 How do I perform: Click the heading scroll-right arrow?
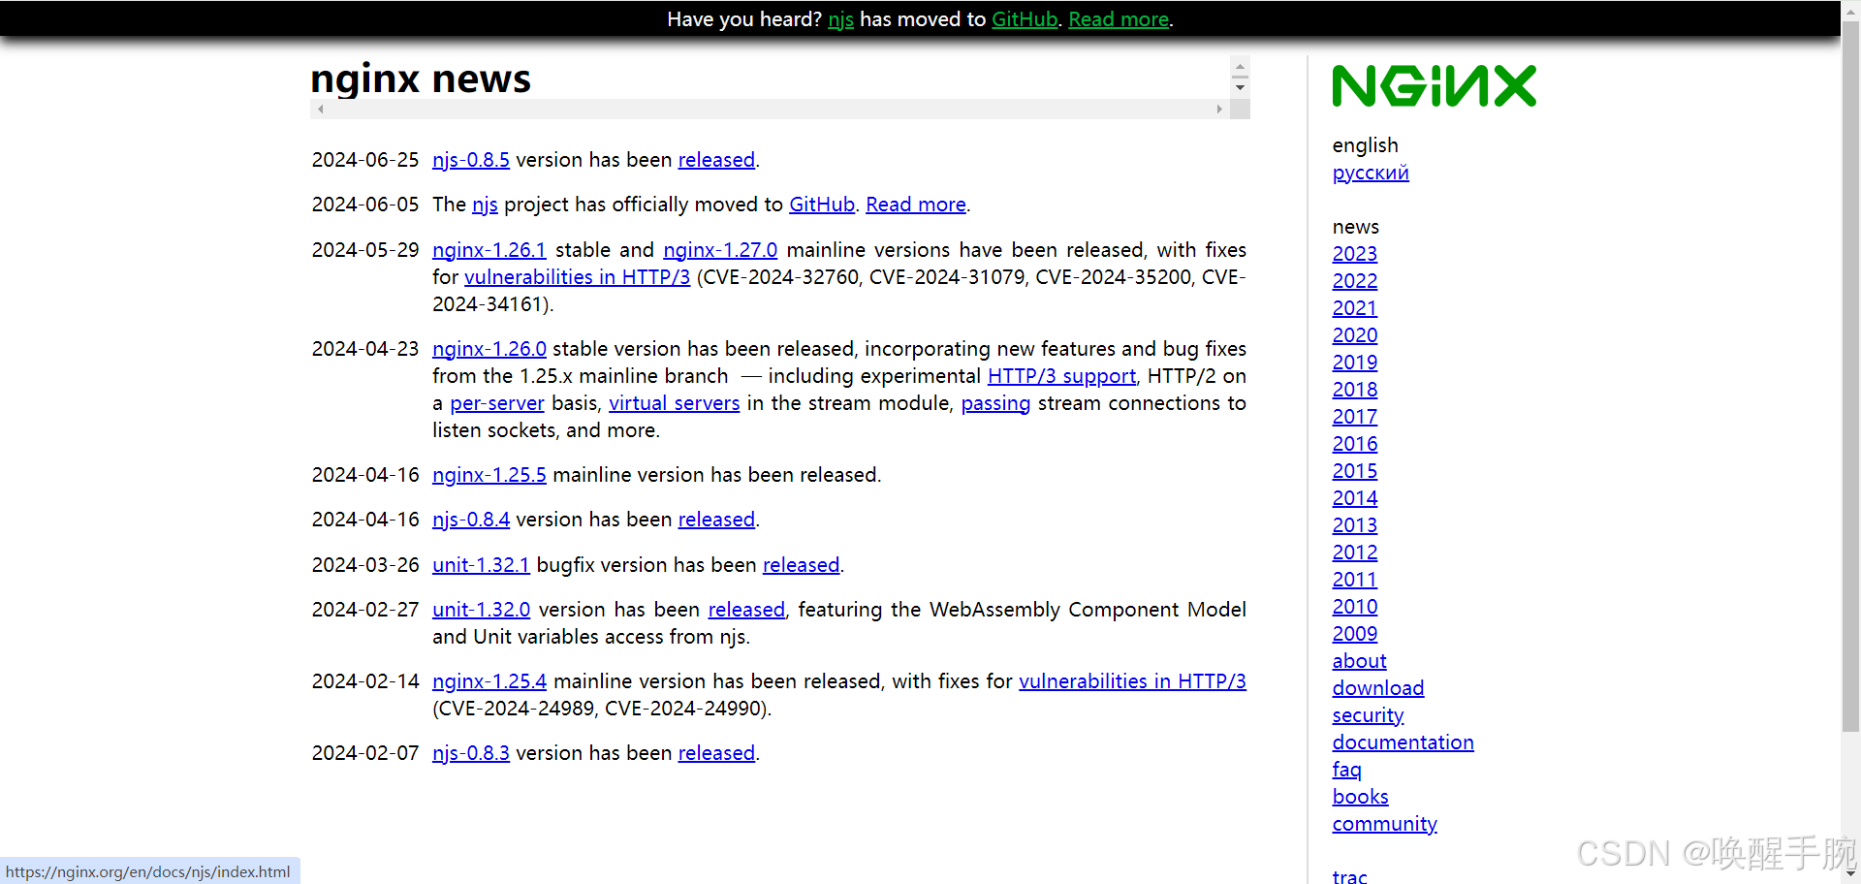coord(1219,110)
